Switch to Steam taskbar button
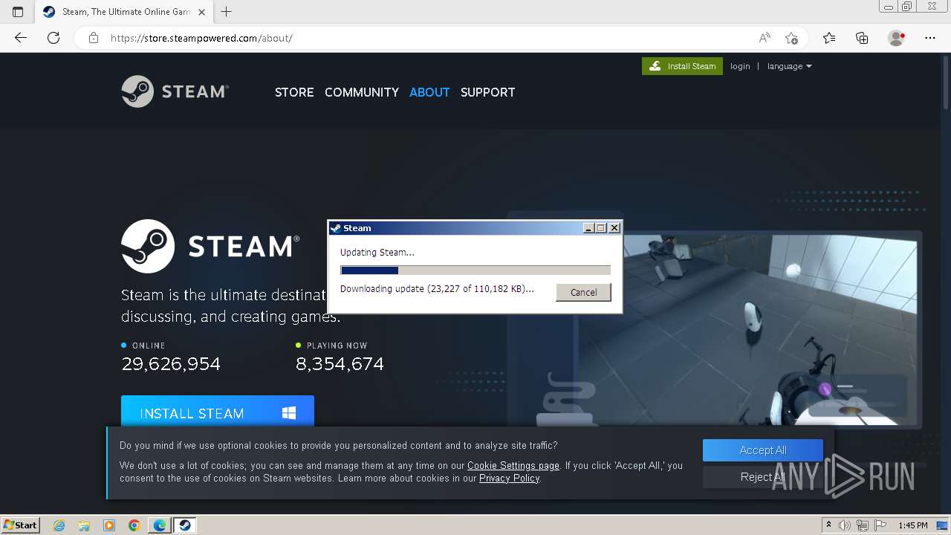951x535 pixels. 185,525
